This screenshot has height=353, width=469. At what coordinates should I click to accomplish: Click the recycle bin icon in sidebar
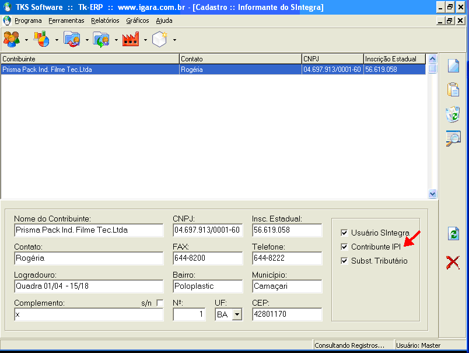coord(453,115)
